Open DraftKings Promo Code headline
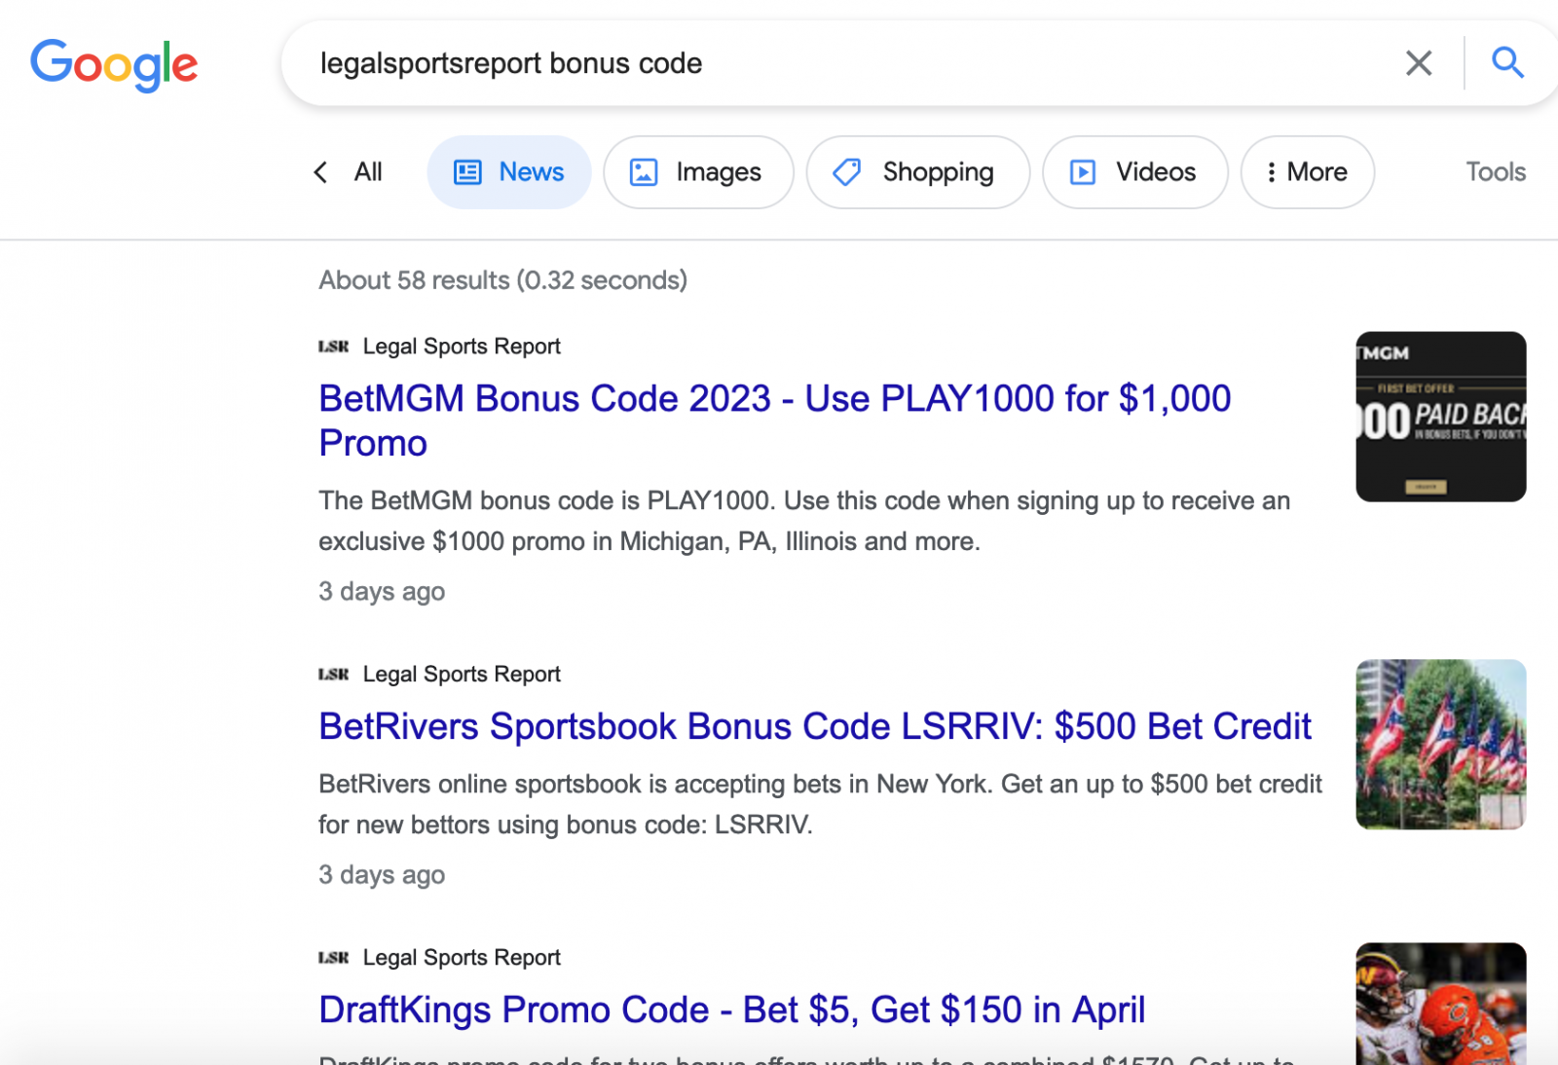The width and height of the screenshot is (1558, 1065). [x=731, y=1010]
